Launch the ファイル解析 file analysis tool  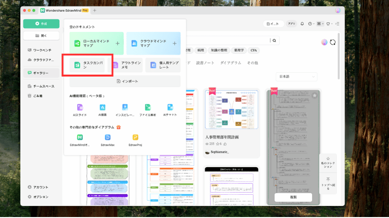pyautogui.click(x=148, y=110)
